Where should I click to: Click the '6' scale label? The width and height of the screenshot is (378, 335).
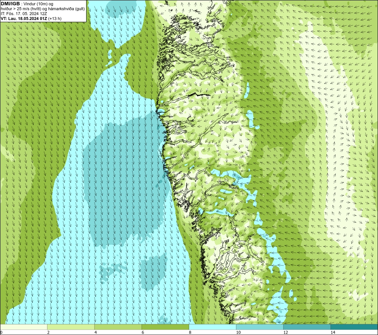(143, 332)
